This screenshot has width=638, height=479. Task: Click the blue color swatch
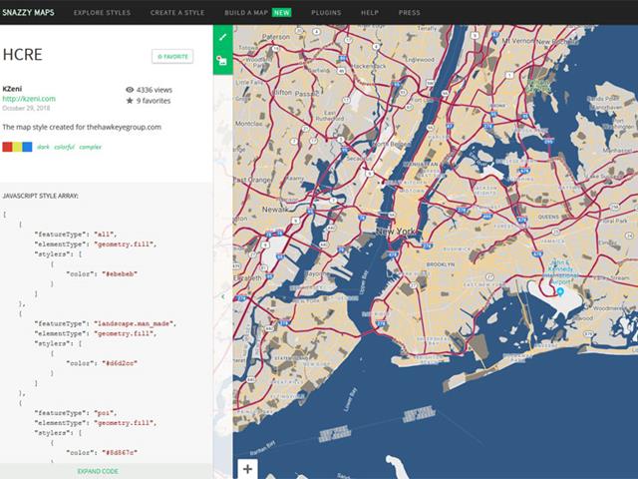27,147
